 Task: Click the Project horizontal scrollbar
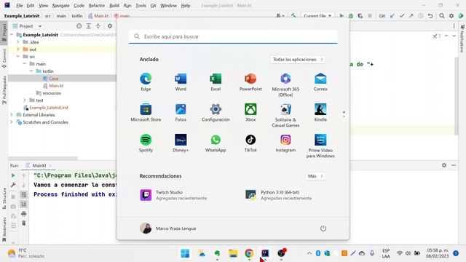(x=43, y=159)
